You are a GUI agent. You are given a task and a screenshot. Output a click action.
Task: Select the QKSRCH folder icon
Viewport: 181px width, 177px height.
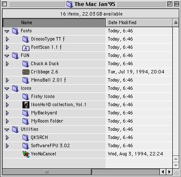click(25, 138)
